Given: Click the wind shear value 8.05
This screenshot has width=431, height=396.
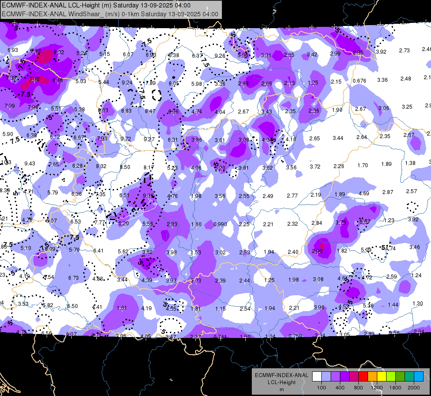Looking at the screenshot, I should point(174,84).
